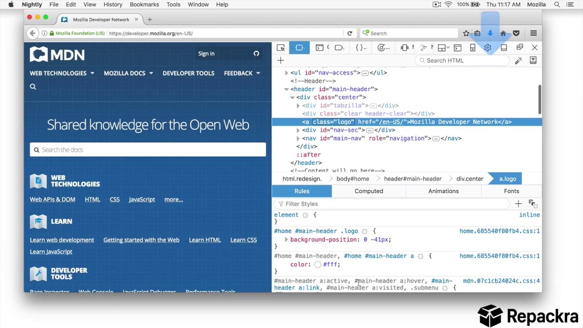583x328 pixels.
Task: Click Sign in on MDN
Action: click(x=206, y=54)
